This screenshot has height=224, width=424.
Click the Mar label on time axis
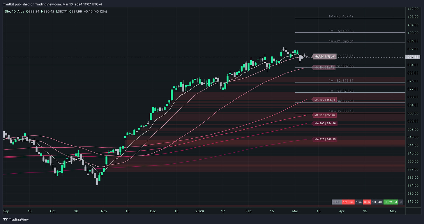click(295, 211)
